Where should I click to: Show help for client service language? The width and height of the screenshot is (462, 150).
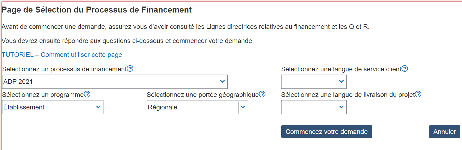click(x=405, y=69)
